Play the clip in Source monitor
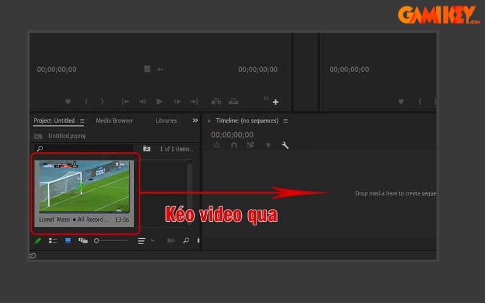 click(x=159, y=101)
